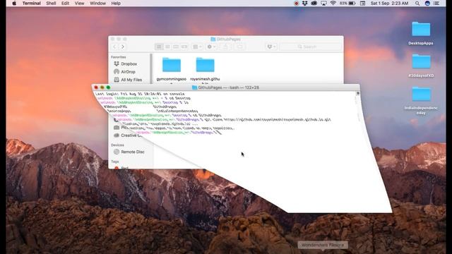The width and height of the screenshot is (452, 254).
Task: Open Dropbox dropdown in Finder toolbar
Action: pyautogui.click(x=271, y=47)
